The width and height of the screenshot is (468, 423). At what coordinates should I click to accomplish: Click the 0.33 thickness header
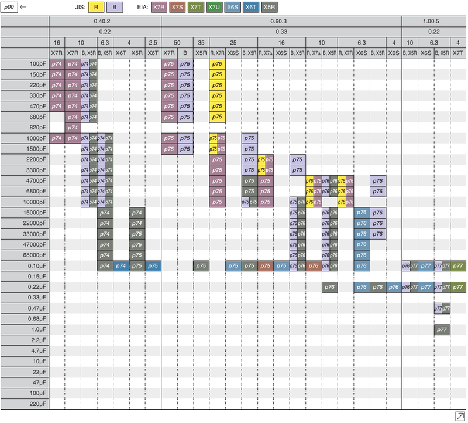(x=281, y=32)
